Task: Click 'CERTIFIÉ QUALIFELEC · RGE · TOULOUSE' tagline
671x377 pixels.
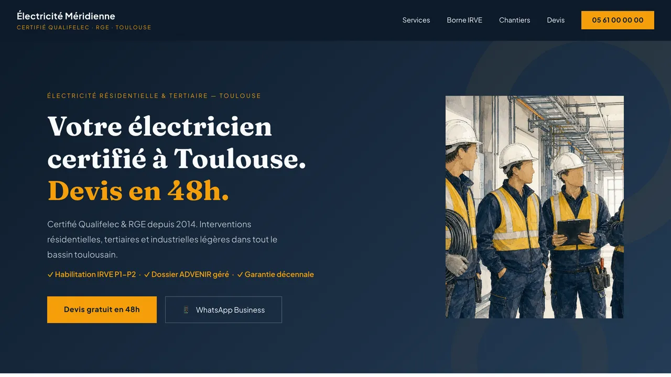Action: 84,27
